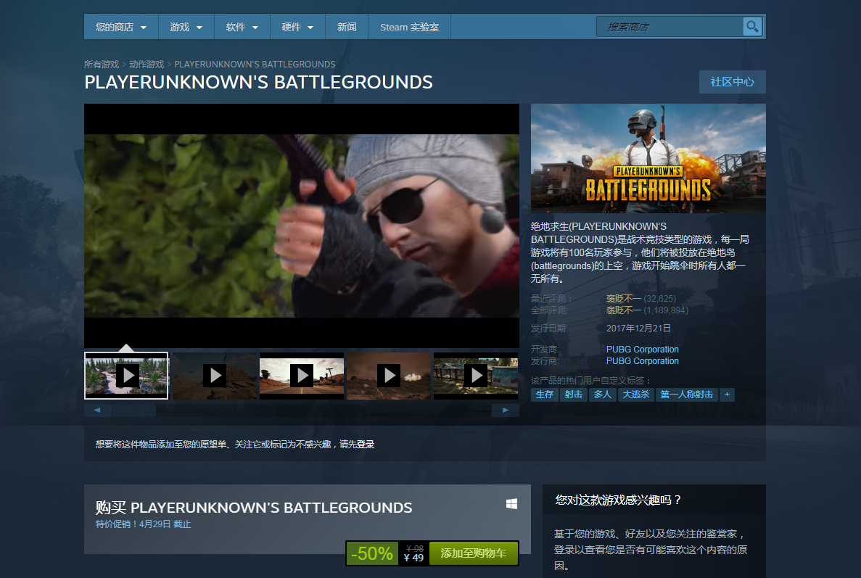
Task: Click the release date 2017年12月21日
Action: pyautogui.click(x=638, y=329)
